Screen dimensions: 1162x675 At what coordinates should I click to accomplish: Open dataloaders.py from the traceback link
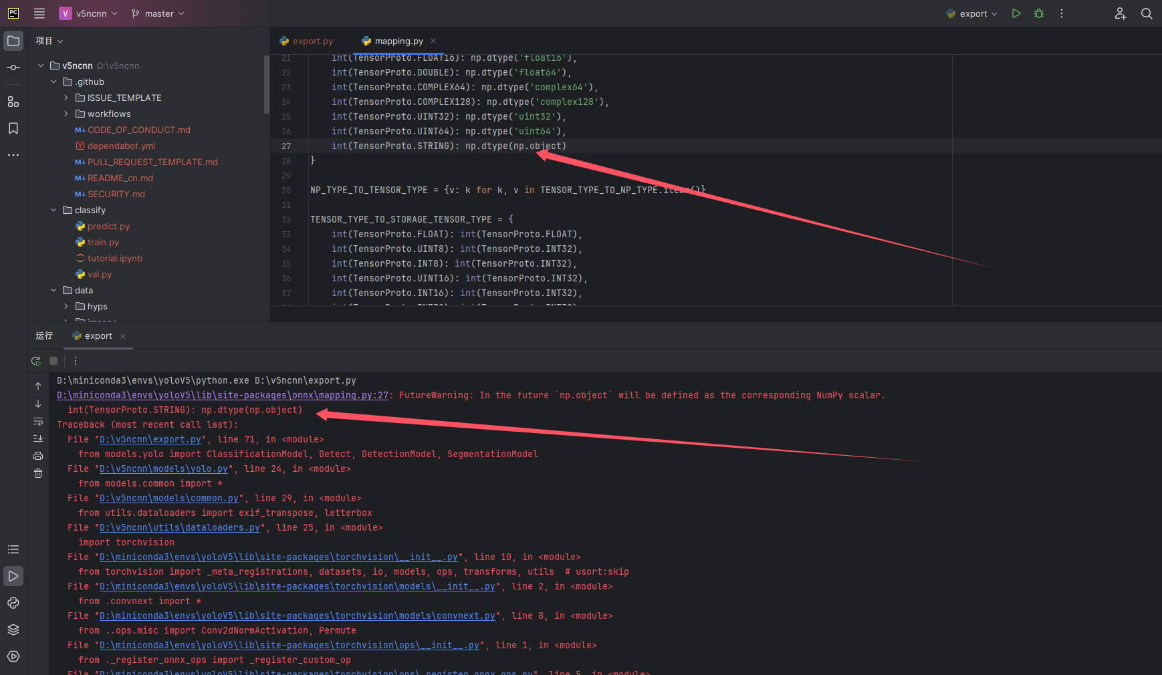click(179, 527)
